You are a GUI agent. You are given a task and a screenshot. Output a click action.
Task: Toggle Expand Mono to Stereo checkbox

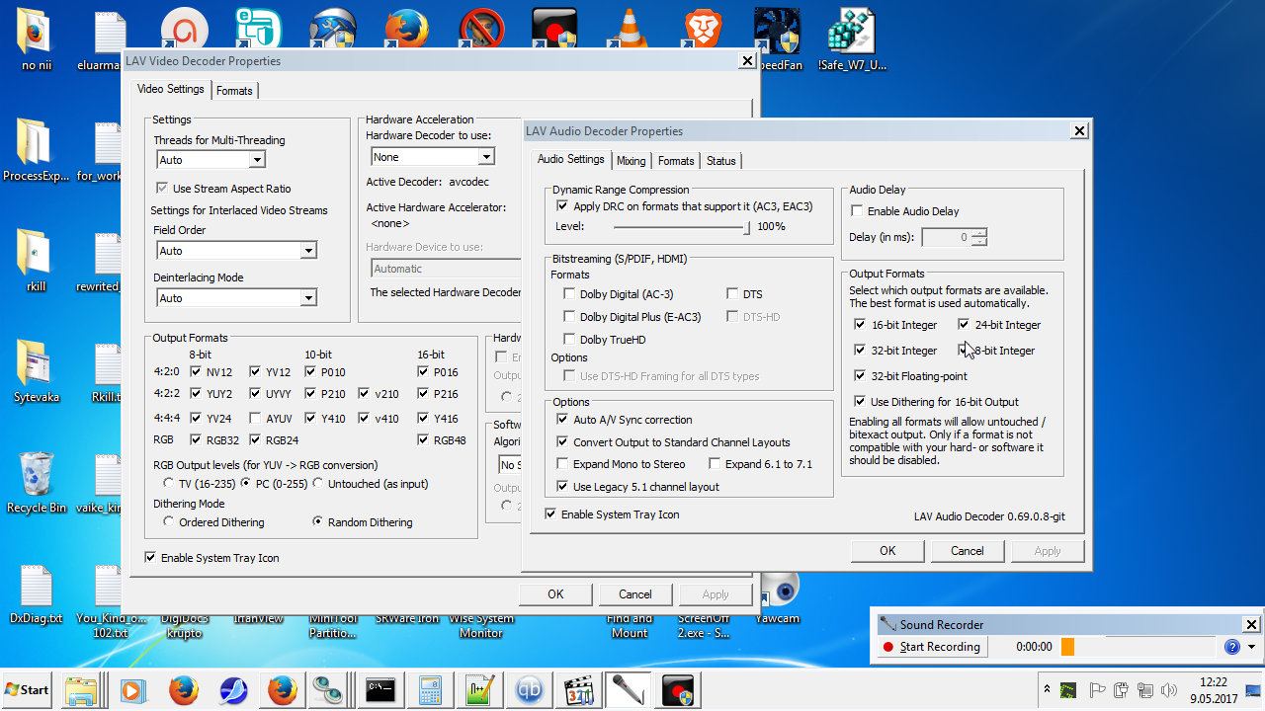[563, 464]
